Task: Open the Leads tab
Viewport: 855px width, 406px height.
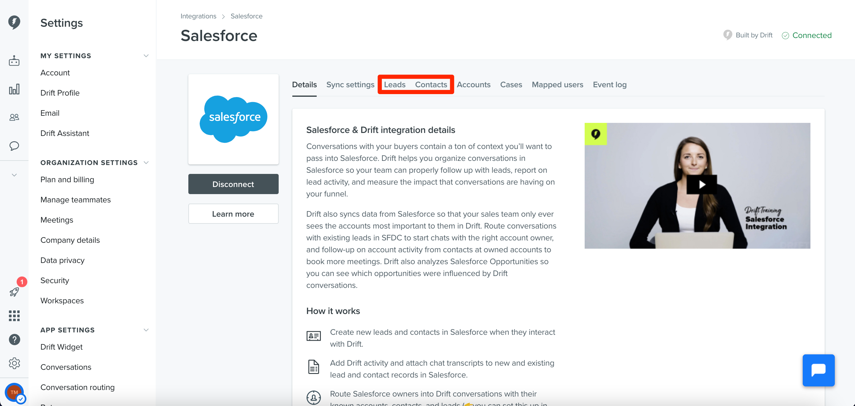Action: pyautogui.click(x=394, y=85)
